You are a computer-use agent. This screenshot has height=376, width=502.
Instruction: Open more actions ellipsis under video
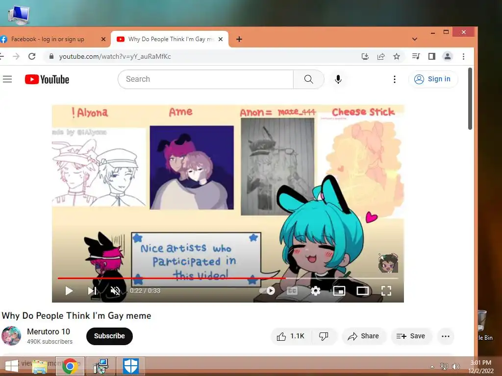[445, 336]
